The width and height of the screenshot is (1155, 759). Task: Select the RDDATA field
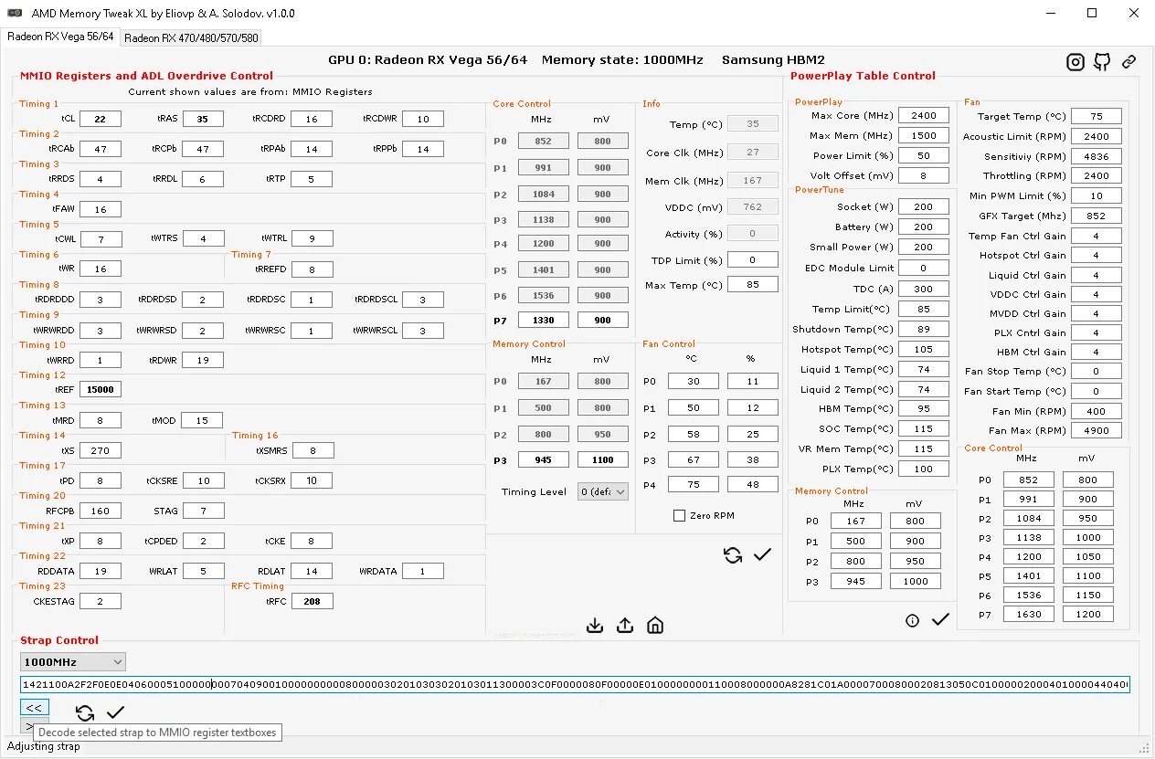101,571
